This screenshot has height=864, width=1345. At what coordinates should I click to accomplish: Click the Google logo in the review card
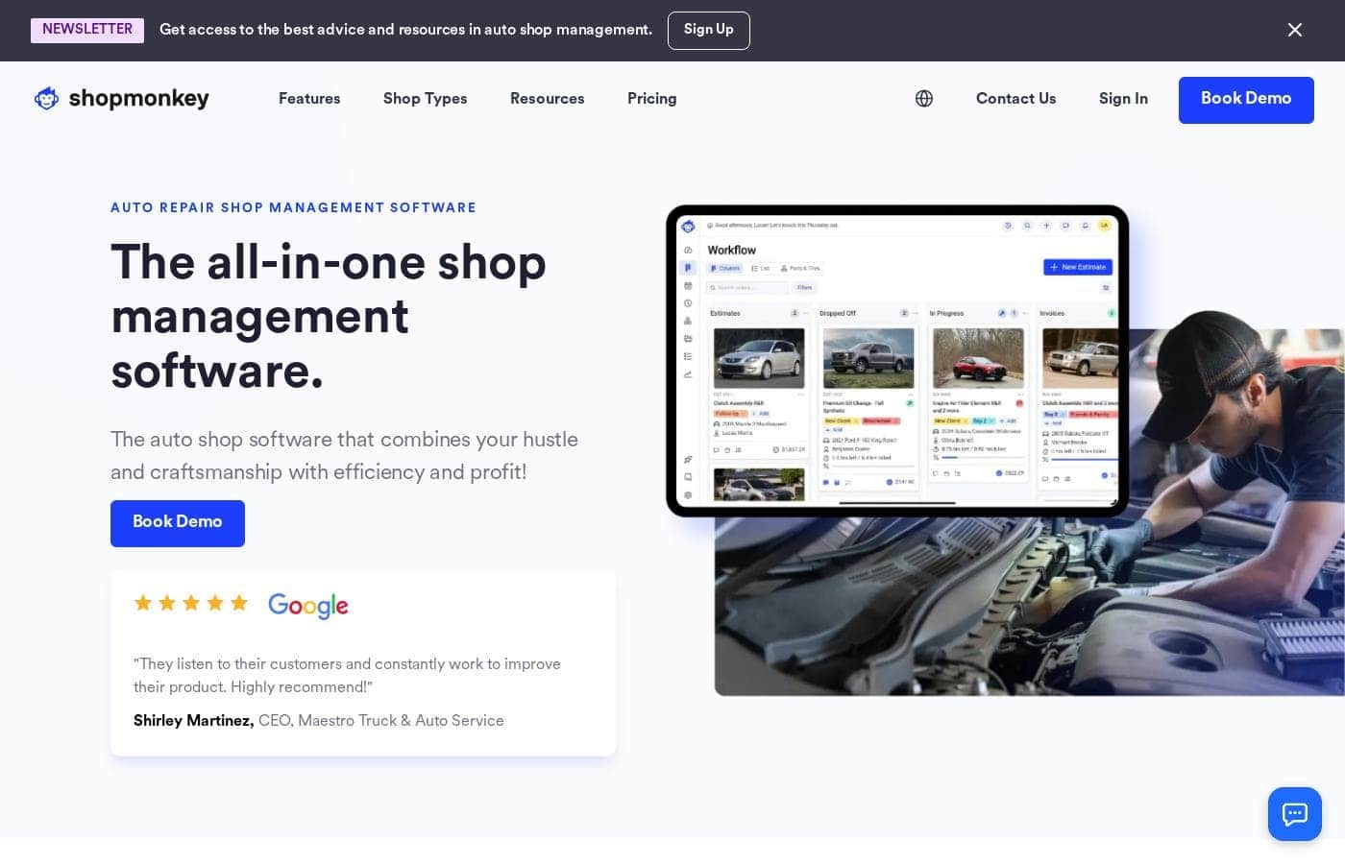coord(308,606)
